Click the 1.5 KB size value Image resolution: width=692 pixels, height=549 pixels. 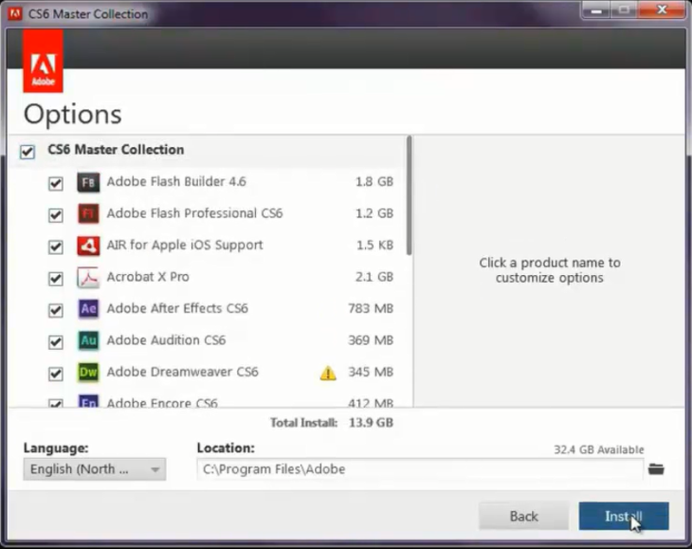(x=375, y=246)
